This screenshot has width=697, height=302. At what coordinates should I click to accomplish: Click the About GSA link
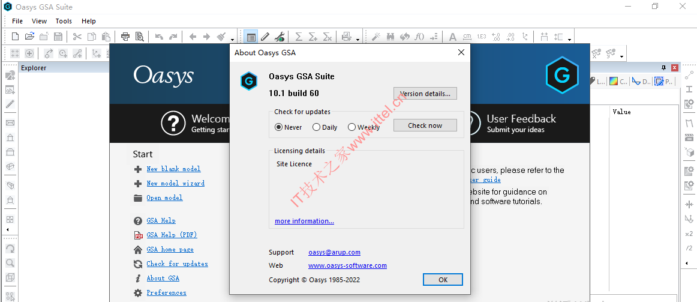(x=163, y=279)
